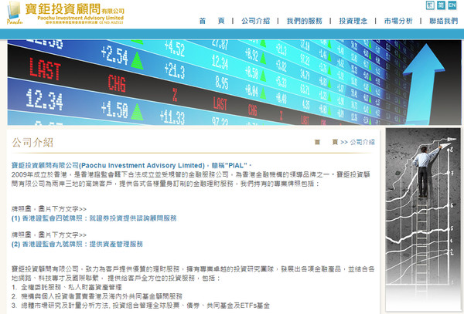Click list item 2 機構與個人投資者
464x314 pixels.
click(97, 296)
